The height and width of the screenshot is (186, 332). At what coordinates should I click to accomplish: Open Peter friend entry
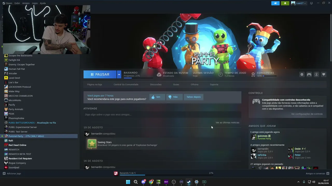299,156
